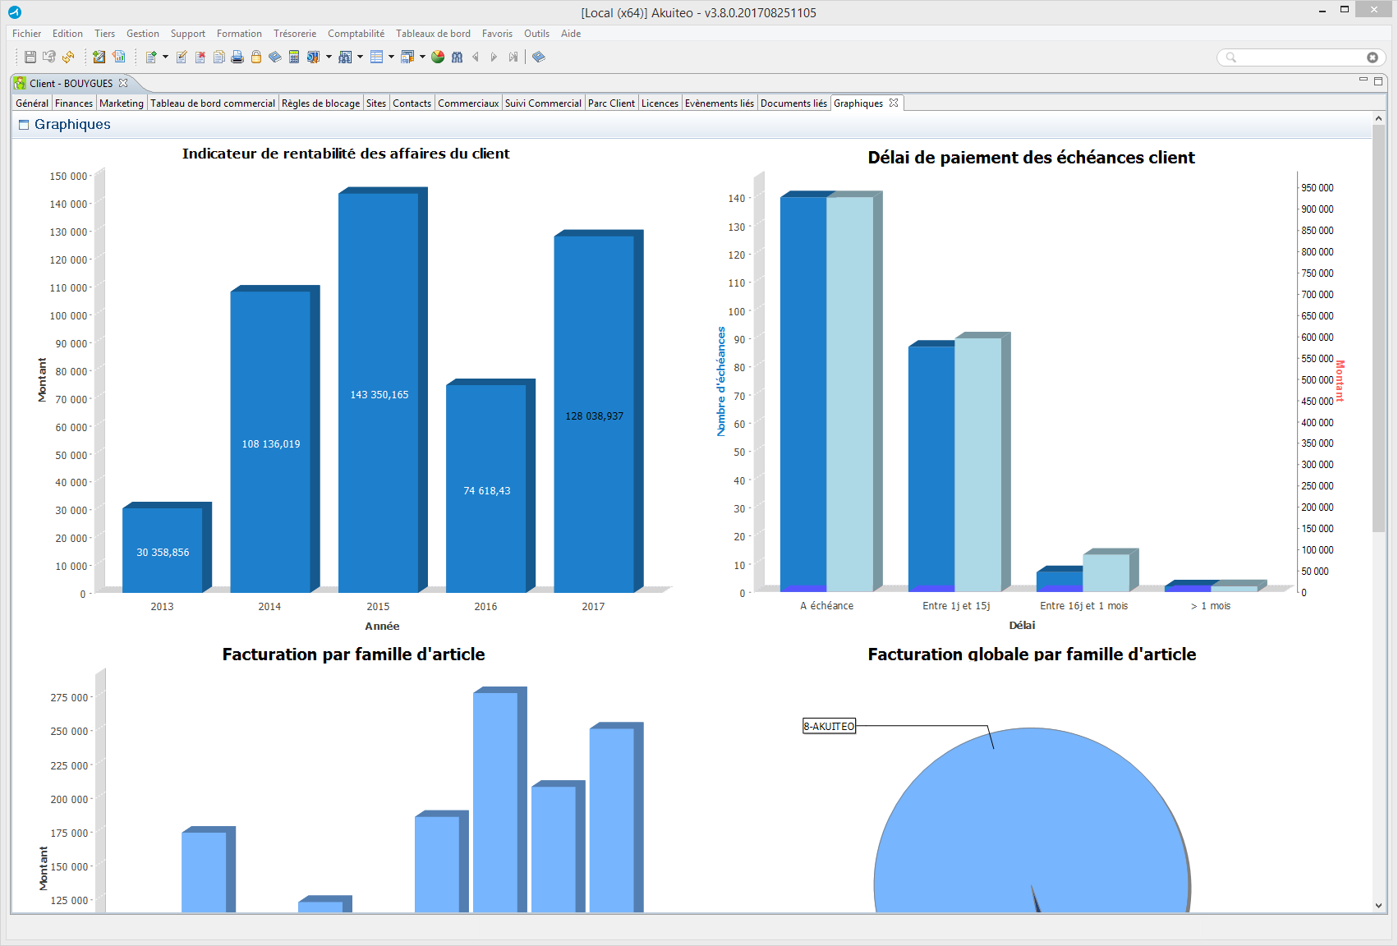
Task: Click the Save-and-revert icon beside Save
Action: tap(49, 57)
